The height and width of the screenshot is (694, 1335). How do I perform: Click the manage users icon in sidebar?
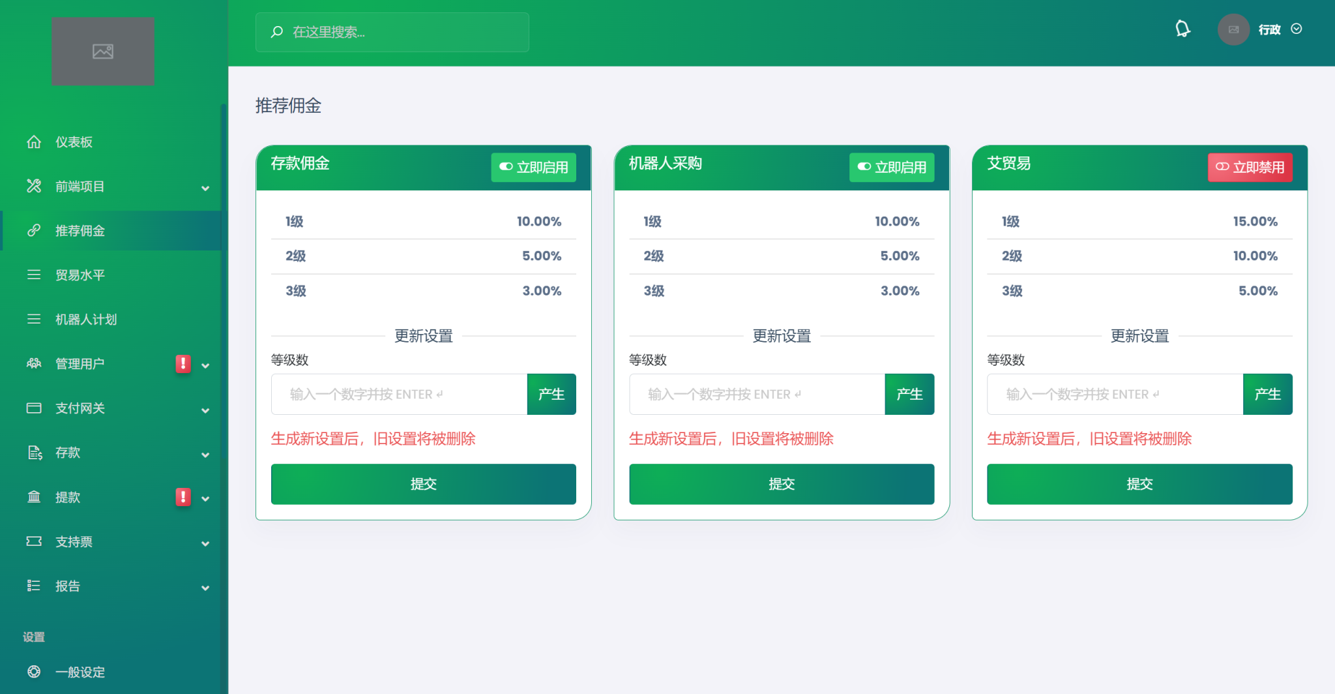pyautogui.click(x=34, y=364)
